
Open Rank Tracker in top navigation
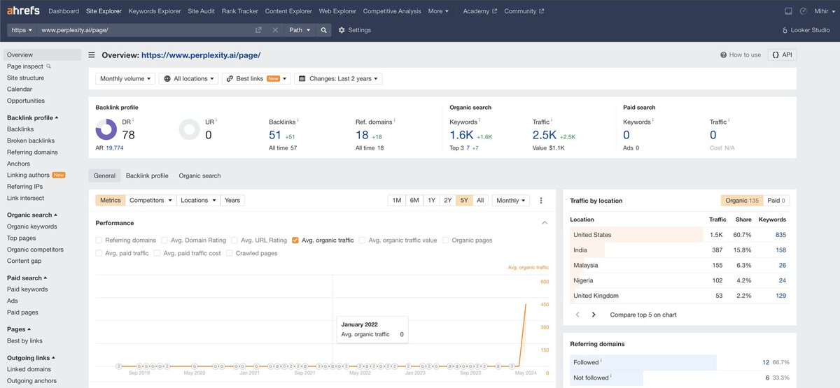click(239, 11)
